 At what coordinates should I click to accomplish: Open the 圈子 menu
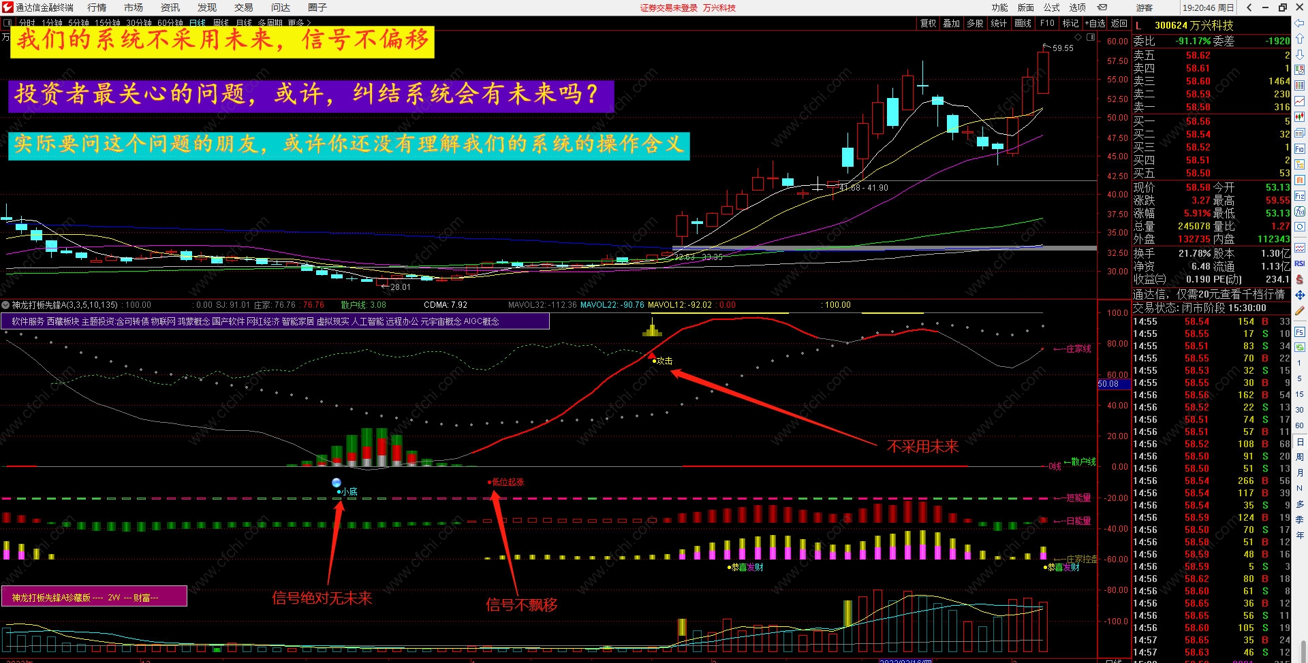[317, 7]
